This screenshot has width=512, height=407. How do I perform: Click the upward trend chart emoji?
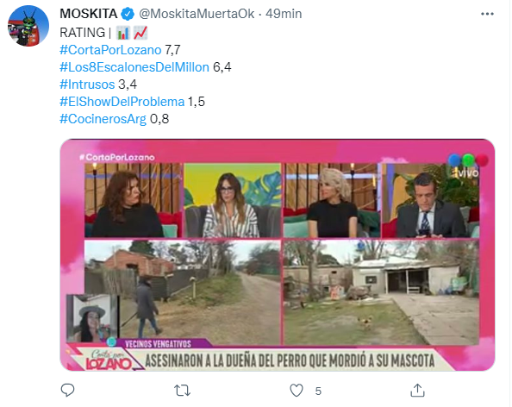(140, 33)
